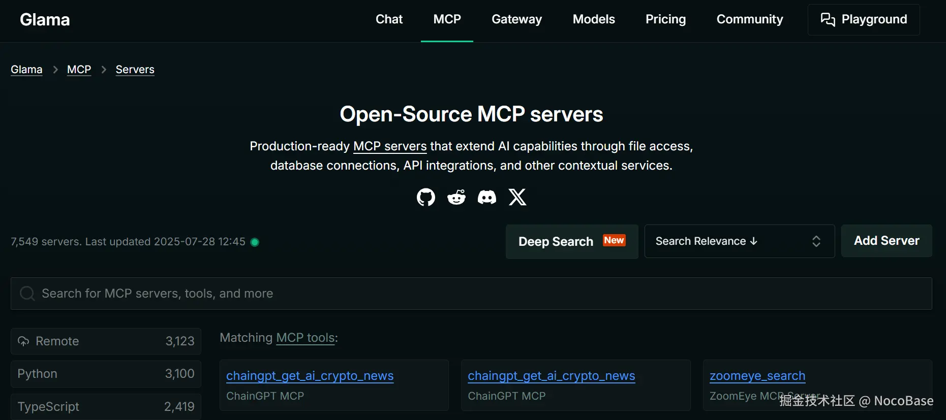Click the Remote cloud upload icon
Screen dimensions: 946x420
[23, 341]
